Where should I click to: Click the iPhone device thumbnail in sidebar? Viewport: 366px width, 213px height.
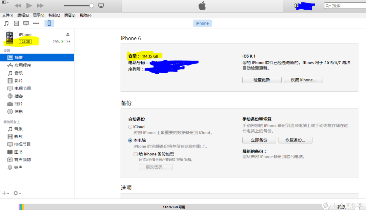pos(9,37)
